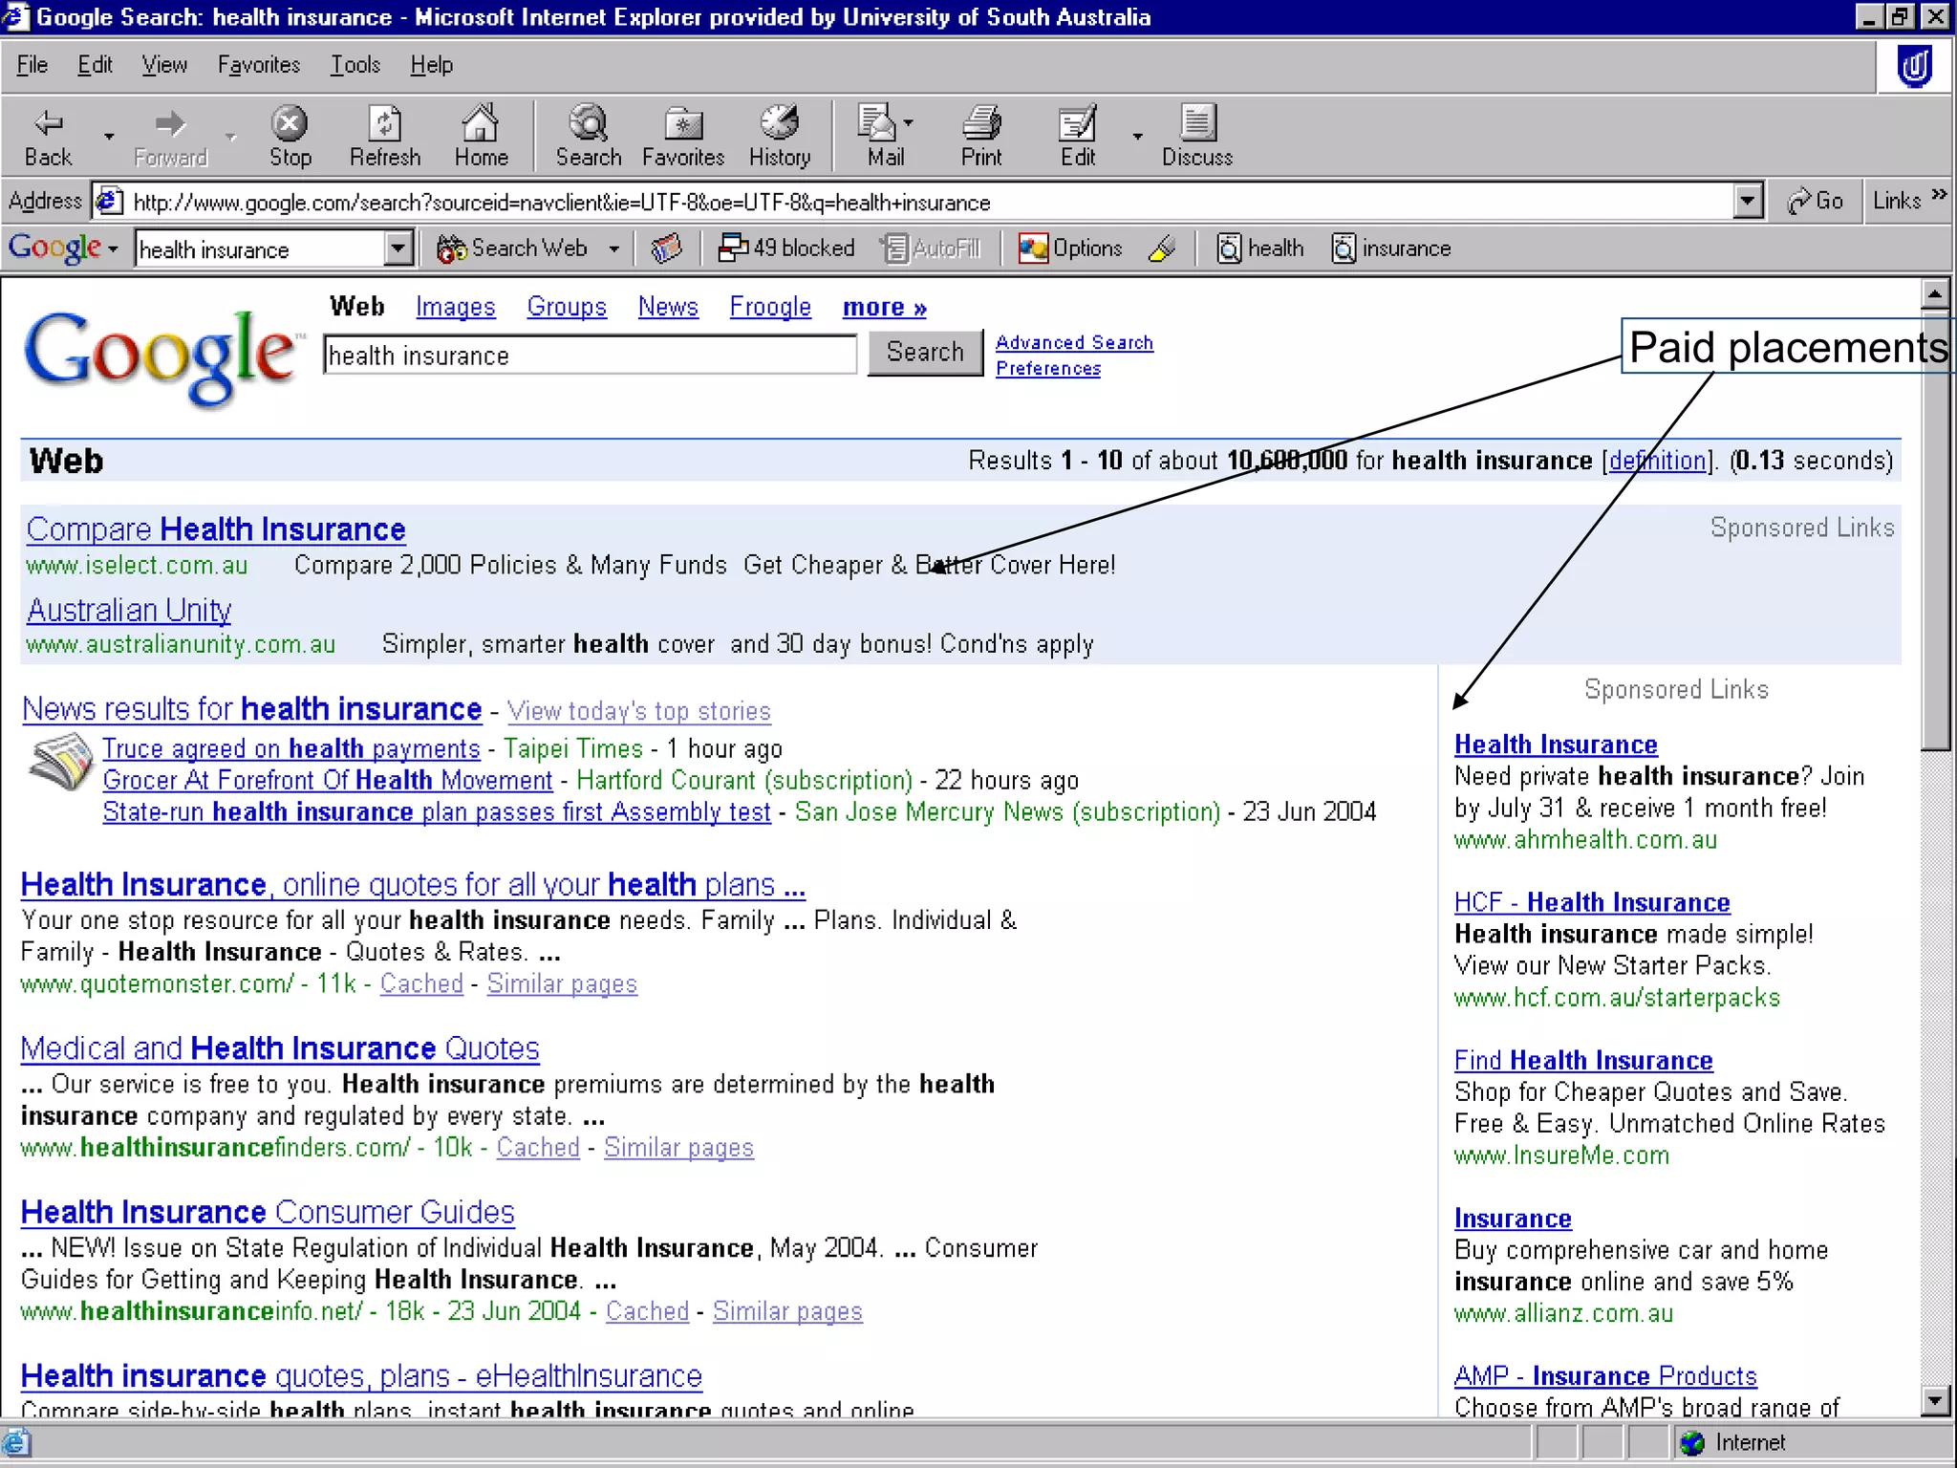
Task: Click the Google Search button
Action: pyautogui.click(x=924, y=353)
